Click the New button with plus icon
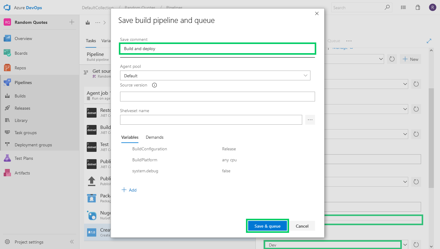This screenshot has width=440, height=249. point(410,59)
